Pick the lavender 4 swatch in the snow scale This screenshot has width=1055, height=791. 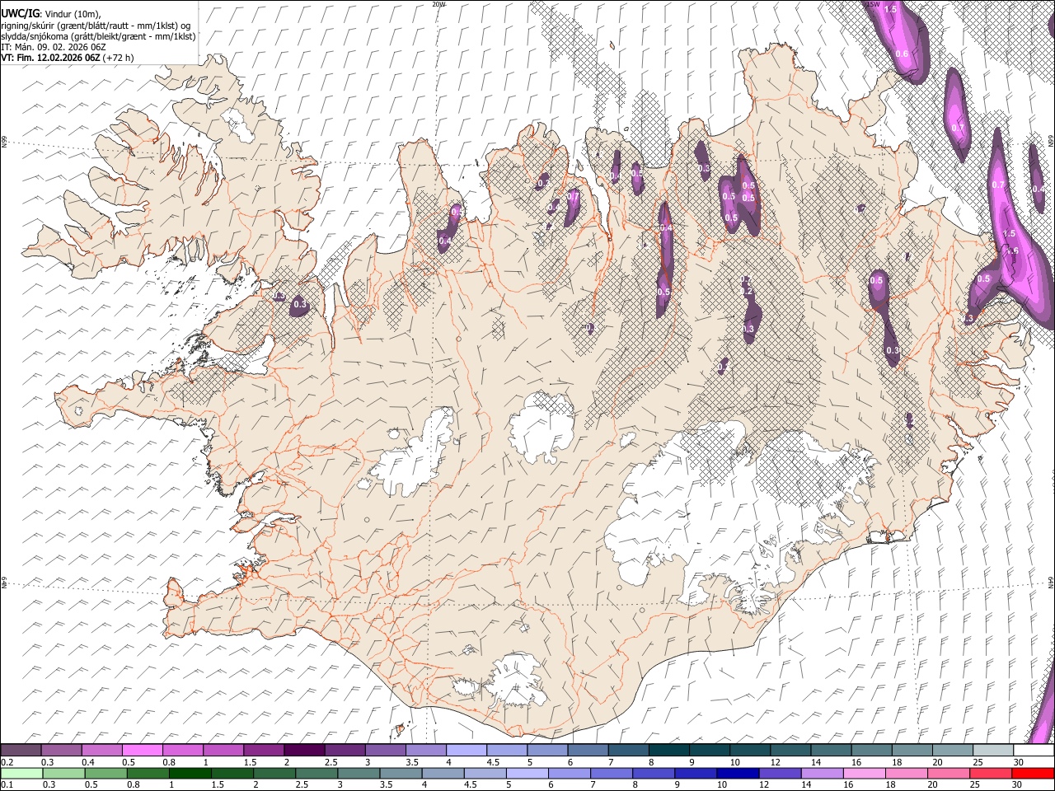pos(467,751)
